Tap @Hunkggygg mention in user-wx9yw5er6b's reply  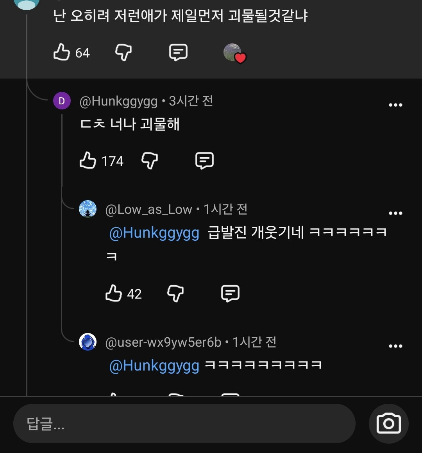coord(154,366)
